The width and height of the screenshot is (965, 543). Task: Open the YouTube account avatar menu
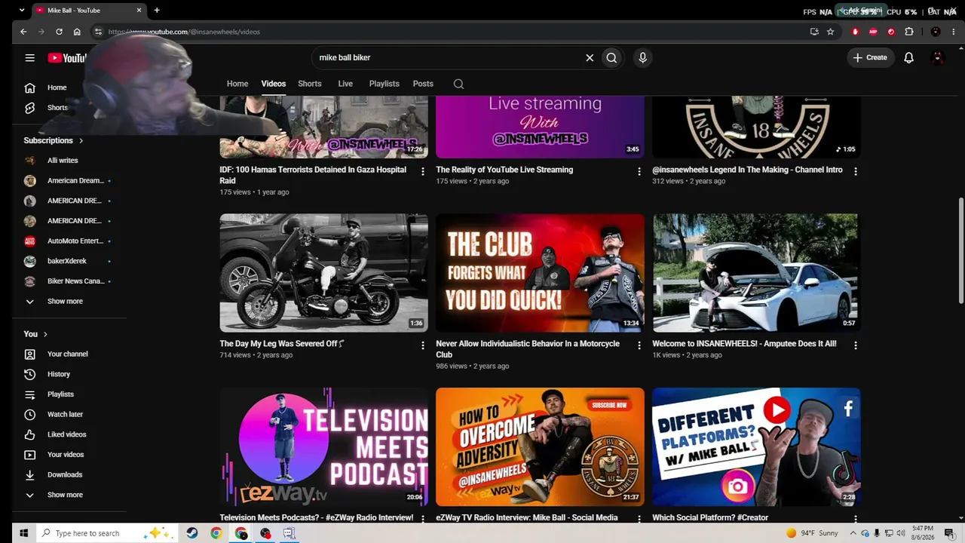[x=938, y=57]
